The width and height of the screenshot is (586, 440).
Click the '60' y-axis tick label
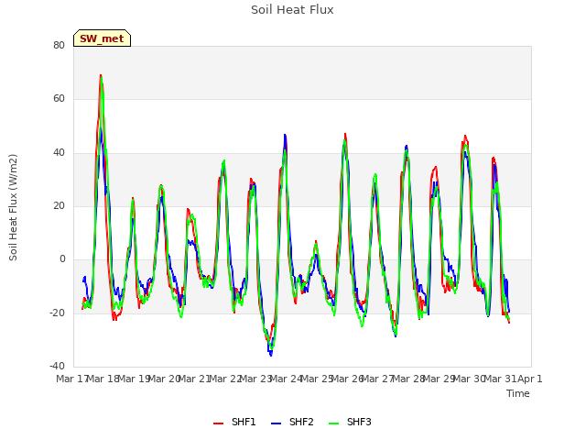point(59,99)
